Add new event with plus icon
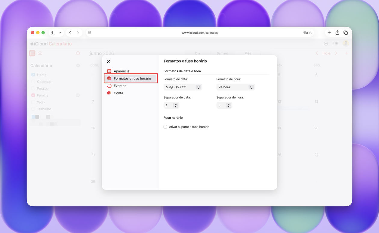The height and width of the screenshot is (233, 379). [x=347, y=53]
